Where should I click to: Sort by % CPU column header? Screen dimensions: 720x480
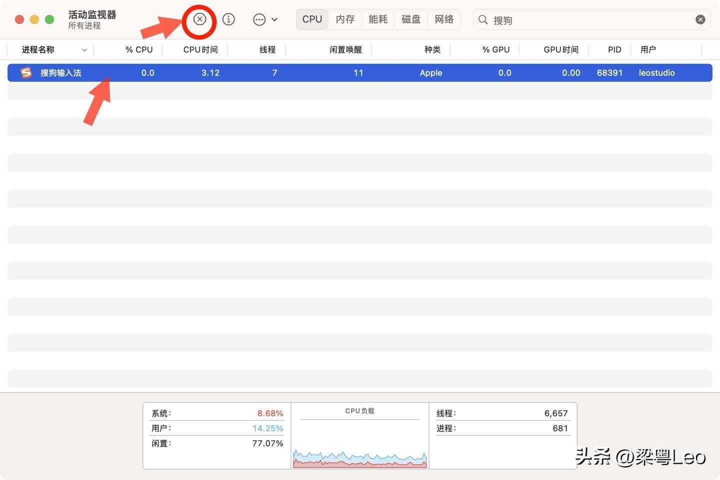point(139,49)
